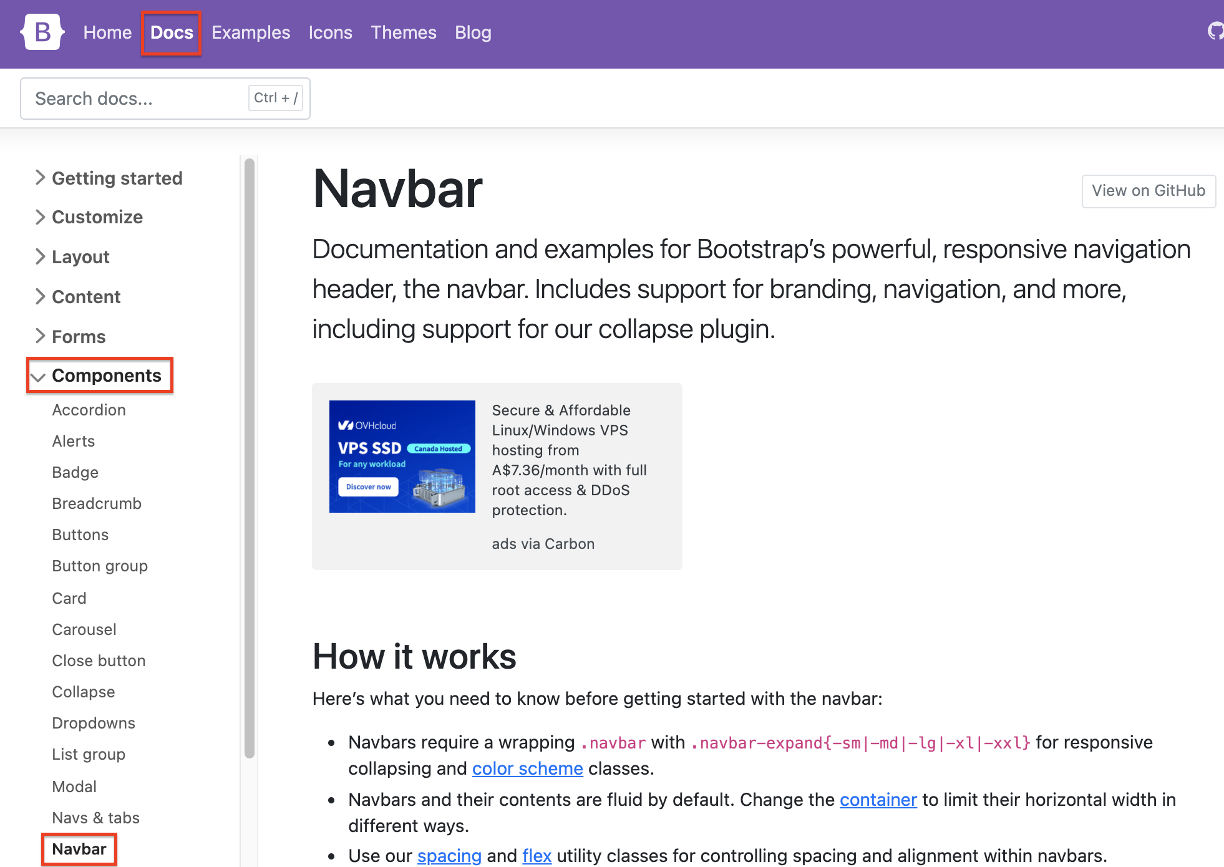Go to the Icons nav item
The width and height of the screenshot is (1224, 867).
[330, 32]
